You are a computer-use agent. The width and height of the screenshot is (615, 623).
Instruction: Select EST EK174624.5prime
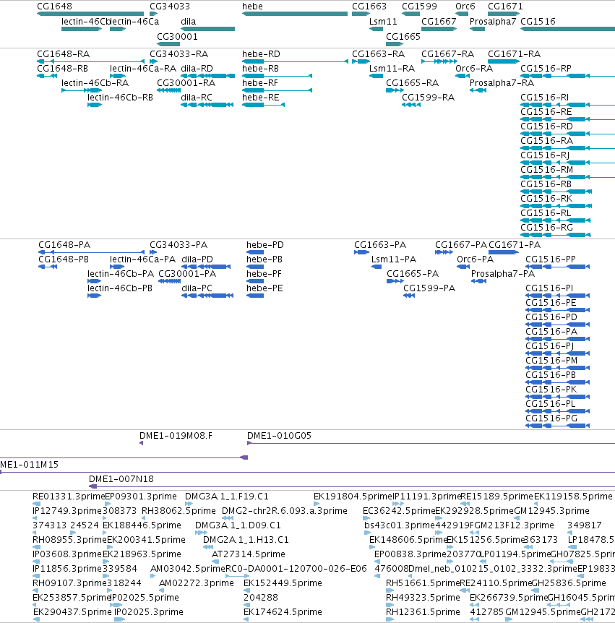[246, 619]
